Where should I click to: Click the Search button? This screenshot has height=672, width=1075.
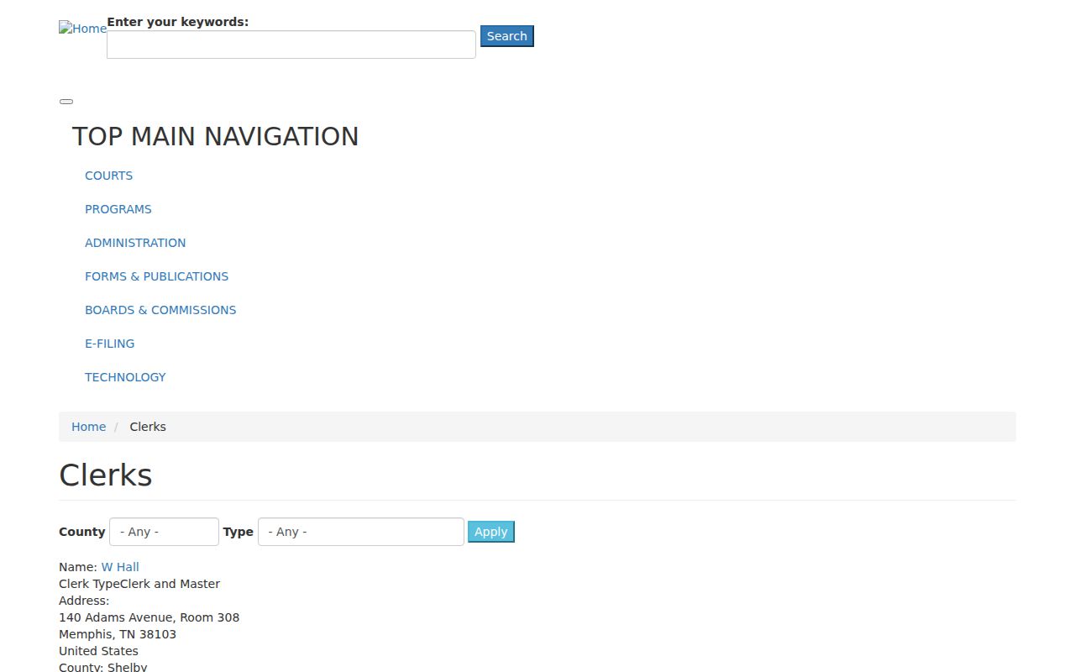pos(507,36)
